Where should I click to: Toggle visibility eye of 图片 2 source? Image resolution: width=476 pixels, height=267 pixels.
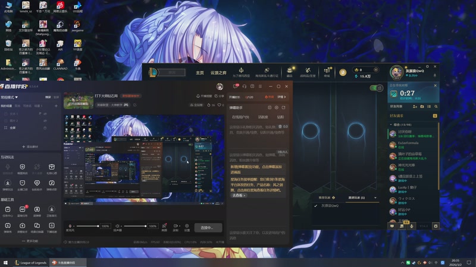[45, 121]
